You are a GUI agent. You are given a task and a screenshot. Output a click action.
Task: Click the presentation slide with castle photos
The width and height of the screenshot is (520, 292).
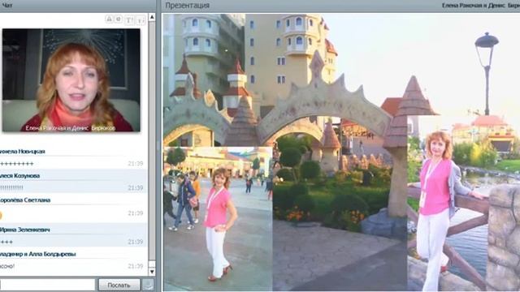point(341,152)
